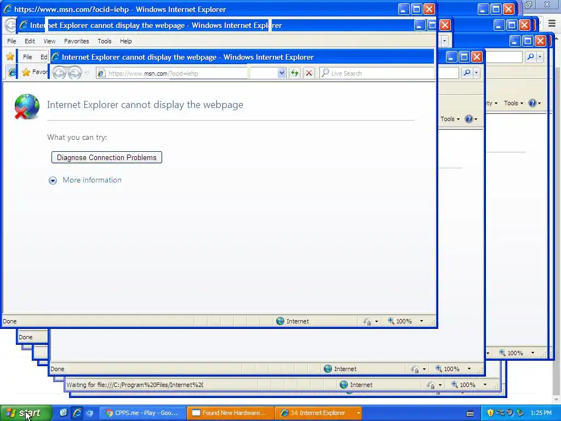The height and width of the screenshot is (421, 561).
Task: Open the Windows Start menu
Action: 26,413
